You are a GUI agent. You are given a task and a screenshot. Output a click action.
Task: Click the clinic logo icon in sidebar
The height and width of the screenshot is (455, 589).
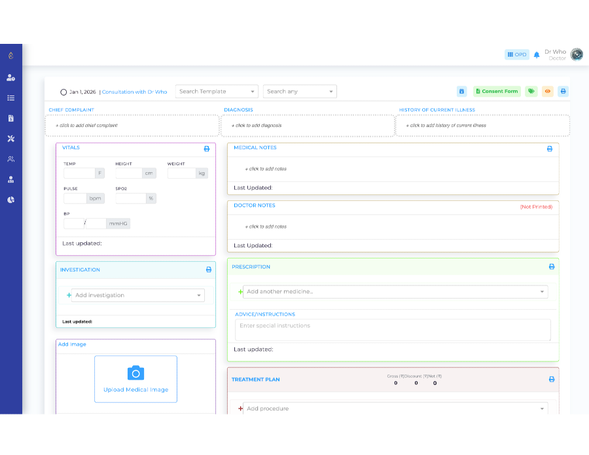click(x=11, y=56)
